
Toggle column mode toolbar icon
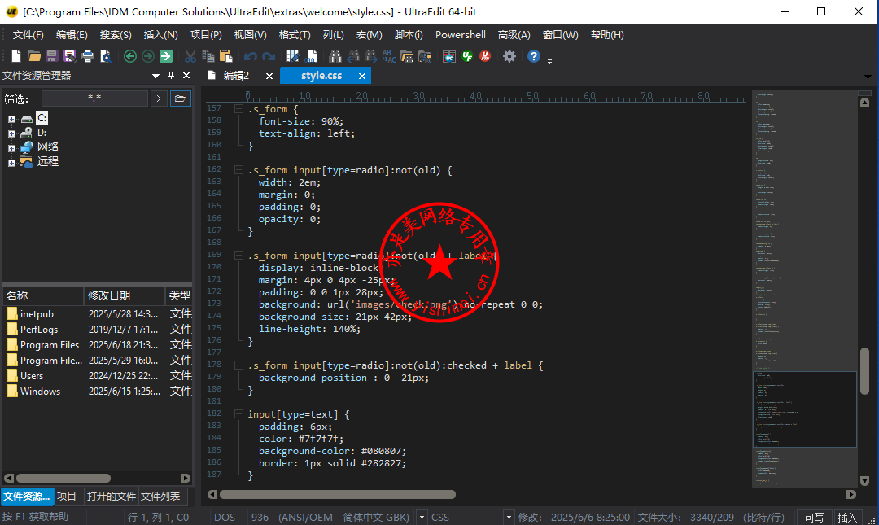tap(293, 56)
